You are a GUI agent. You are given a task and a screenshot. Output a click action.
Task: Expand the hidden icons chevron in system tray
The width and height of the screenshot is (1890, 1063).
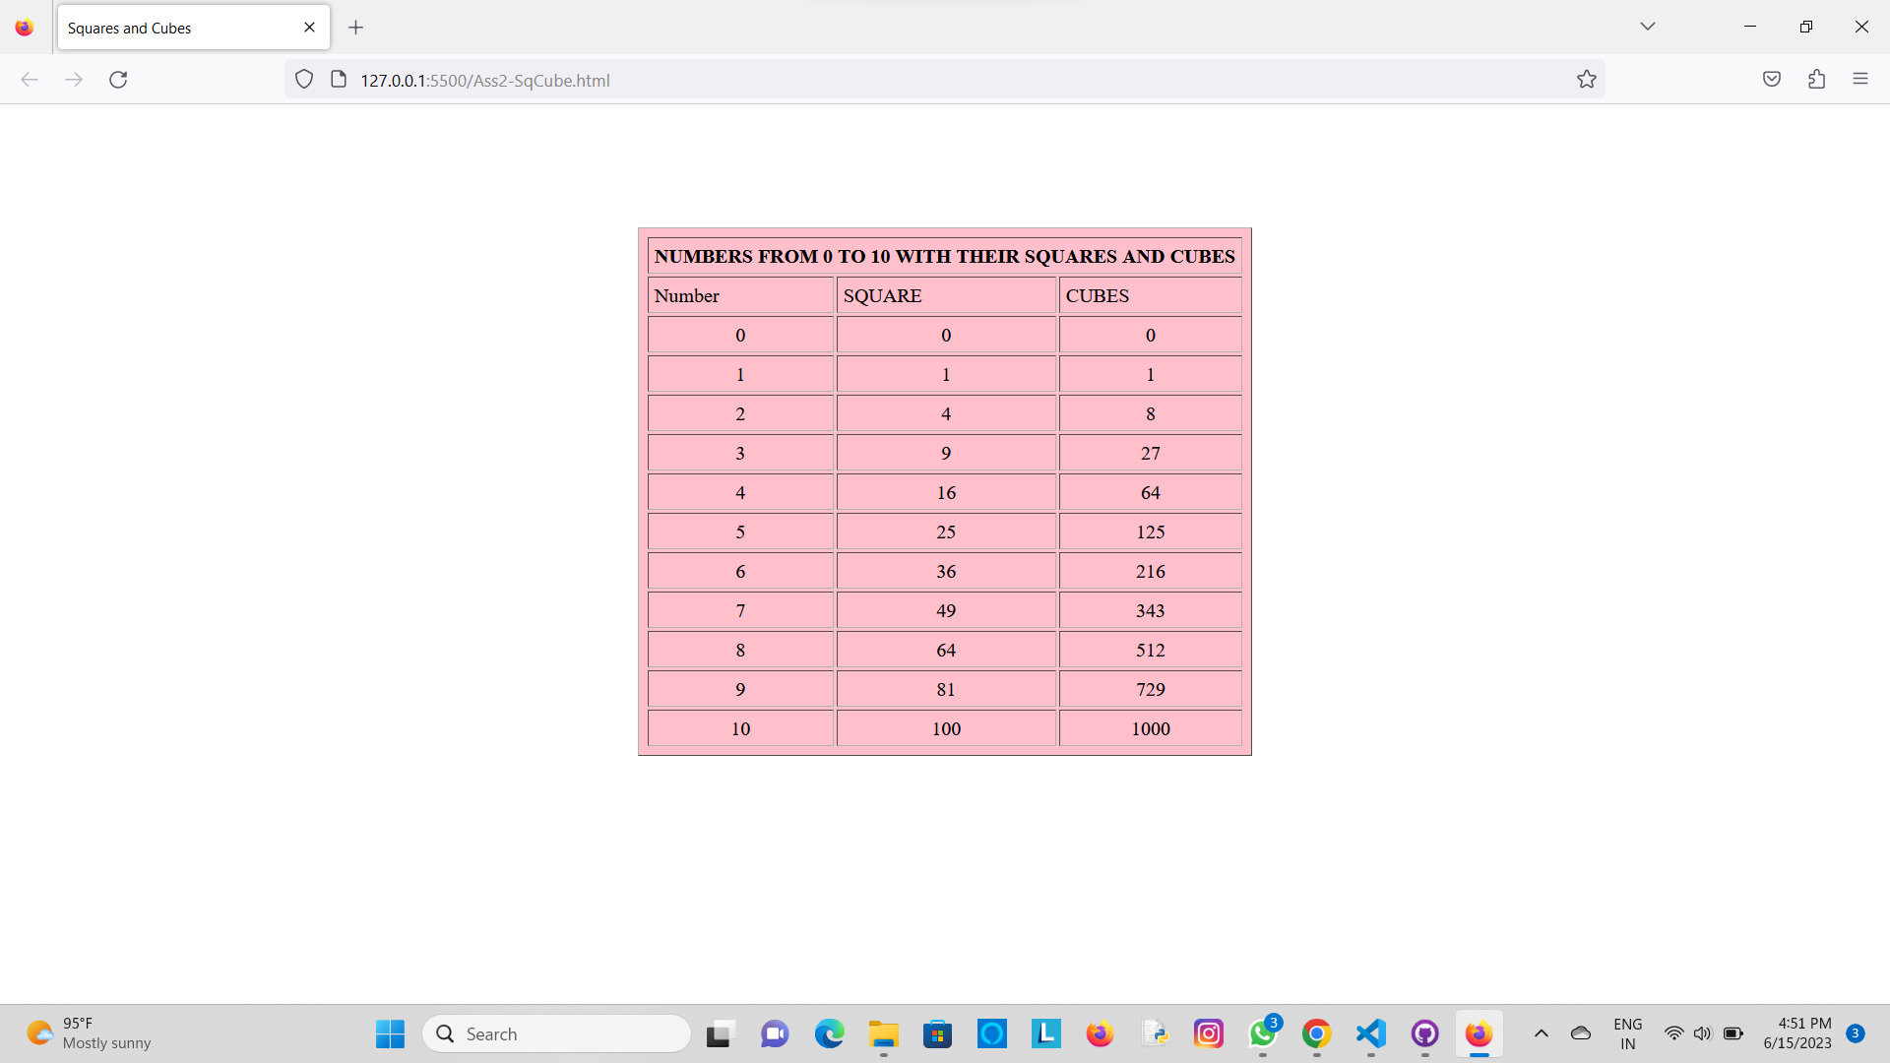tap(1542, 1033)
